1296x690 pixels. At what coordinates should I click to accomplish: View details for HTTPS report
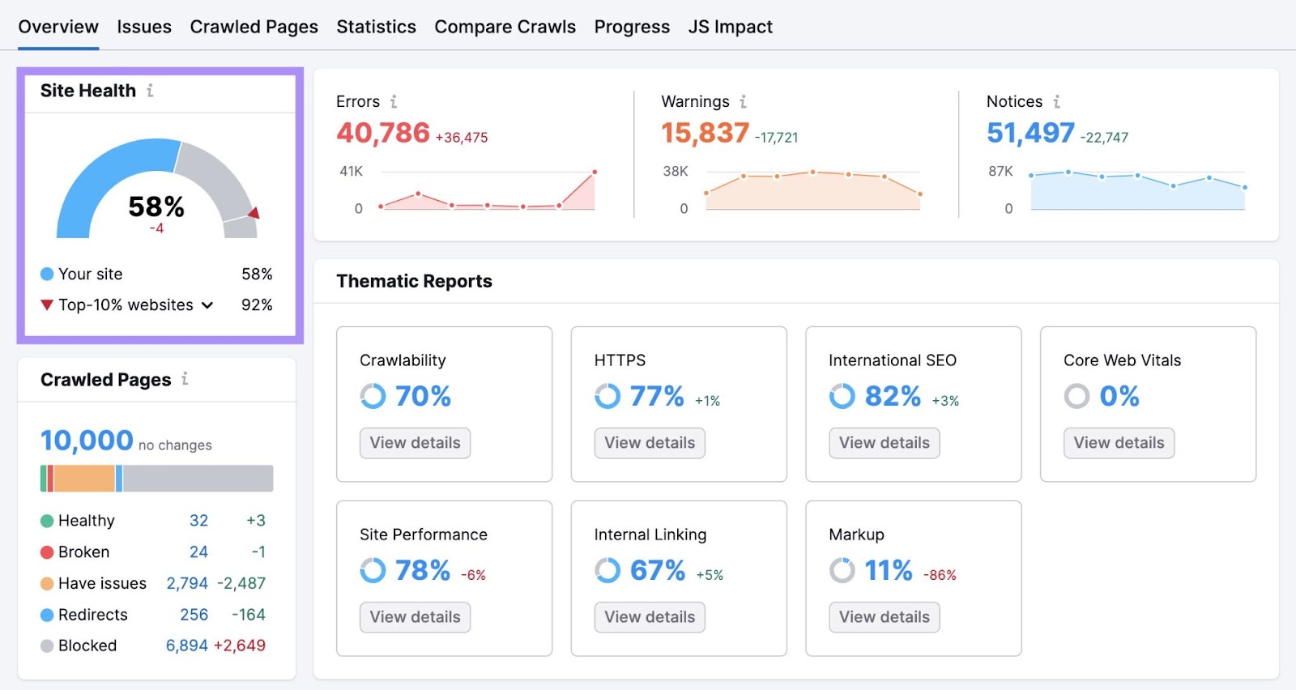coord(650,443)
